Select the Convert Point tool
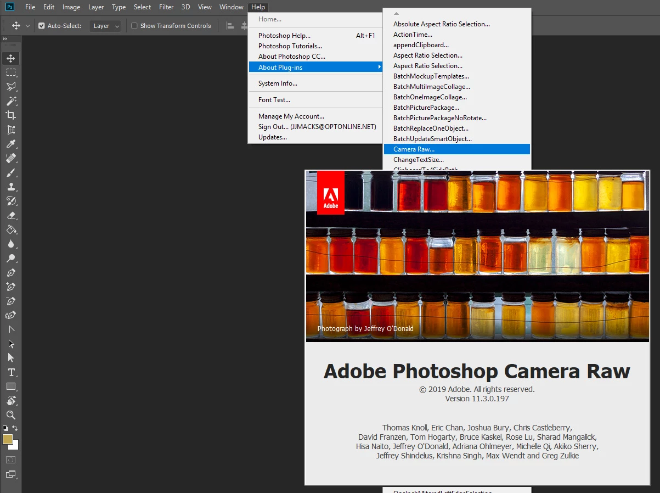Viewport: 660px width, 493px height. (x=11, y=329)
